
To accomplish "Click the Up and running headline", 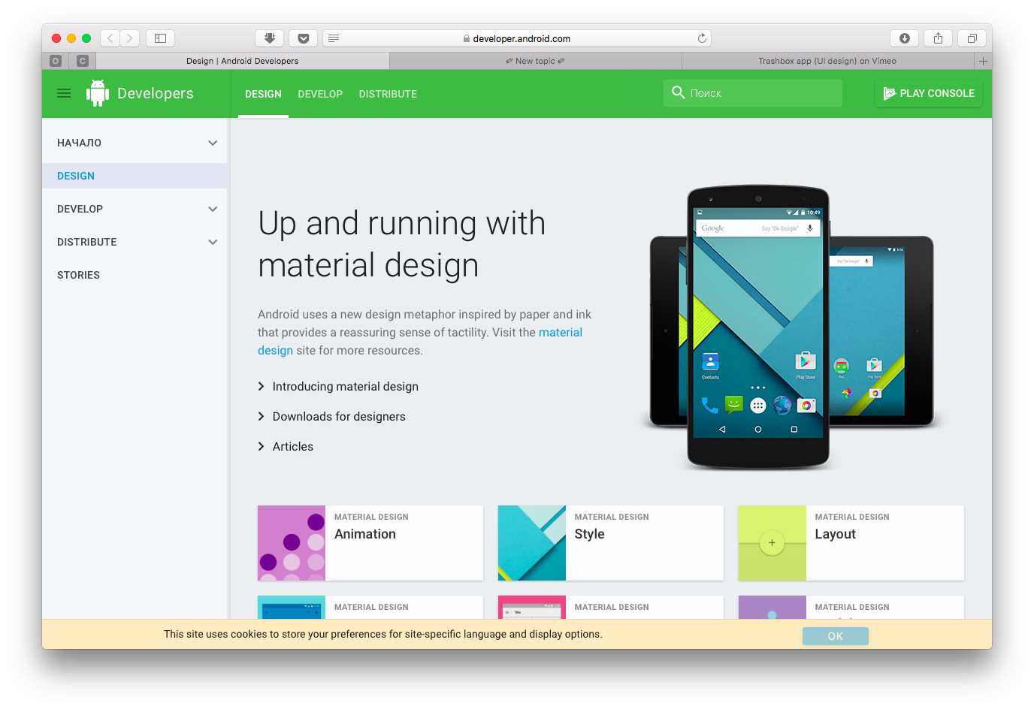I will pyautogui.click(x=402, y=244).
